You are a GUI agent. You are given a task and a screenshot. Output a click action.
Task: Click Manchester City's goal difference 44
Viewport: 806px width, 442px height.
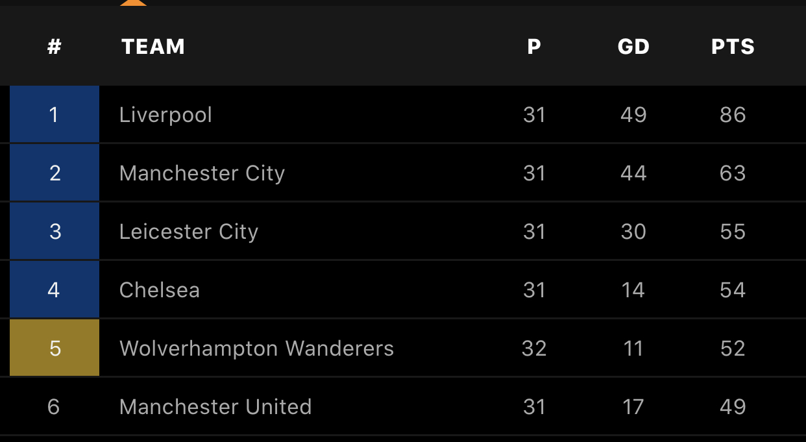[x=633, y=173]
